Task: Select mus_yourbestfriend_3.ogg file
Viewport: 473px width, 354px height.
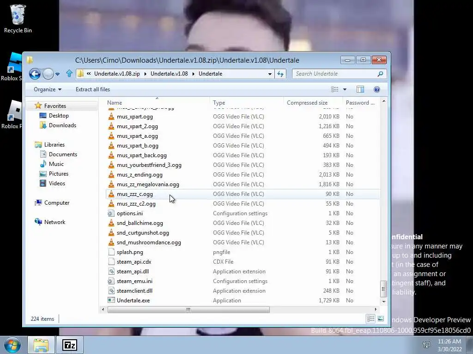Action: point(149,165)
